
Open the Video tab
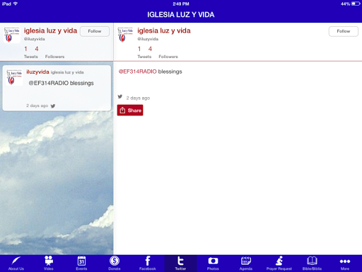[x=49, y=263]
